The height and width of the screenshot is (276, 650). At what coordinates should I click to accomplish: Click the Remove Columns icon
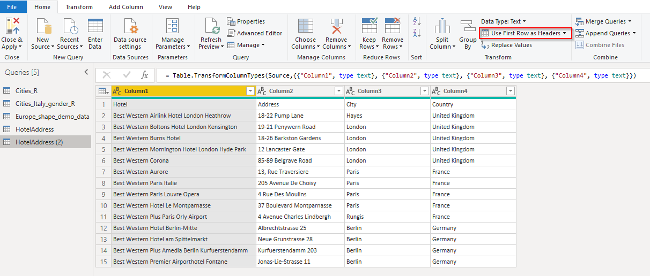[x=336, y=26]
